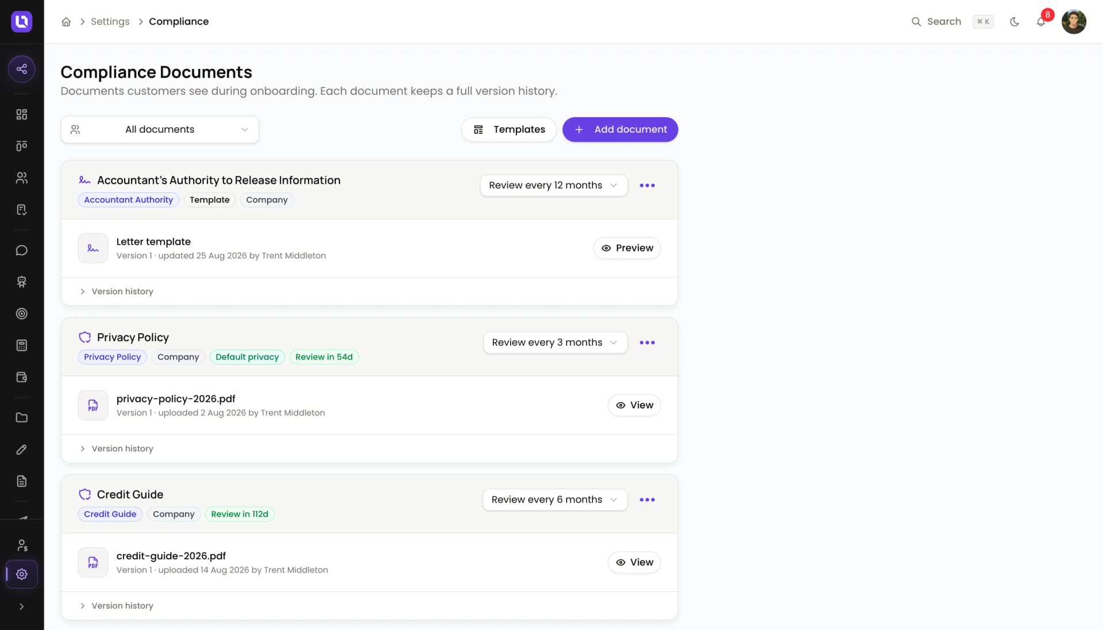Image resolution: width=1103 pixels, height=630 pixels.
Task: Click the Default privacy tag
Action: click(247, 357)
